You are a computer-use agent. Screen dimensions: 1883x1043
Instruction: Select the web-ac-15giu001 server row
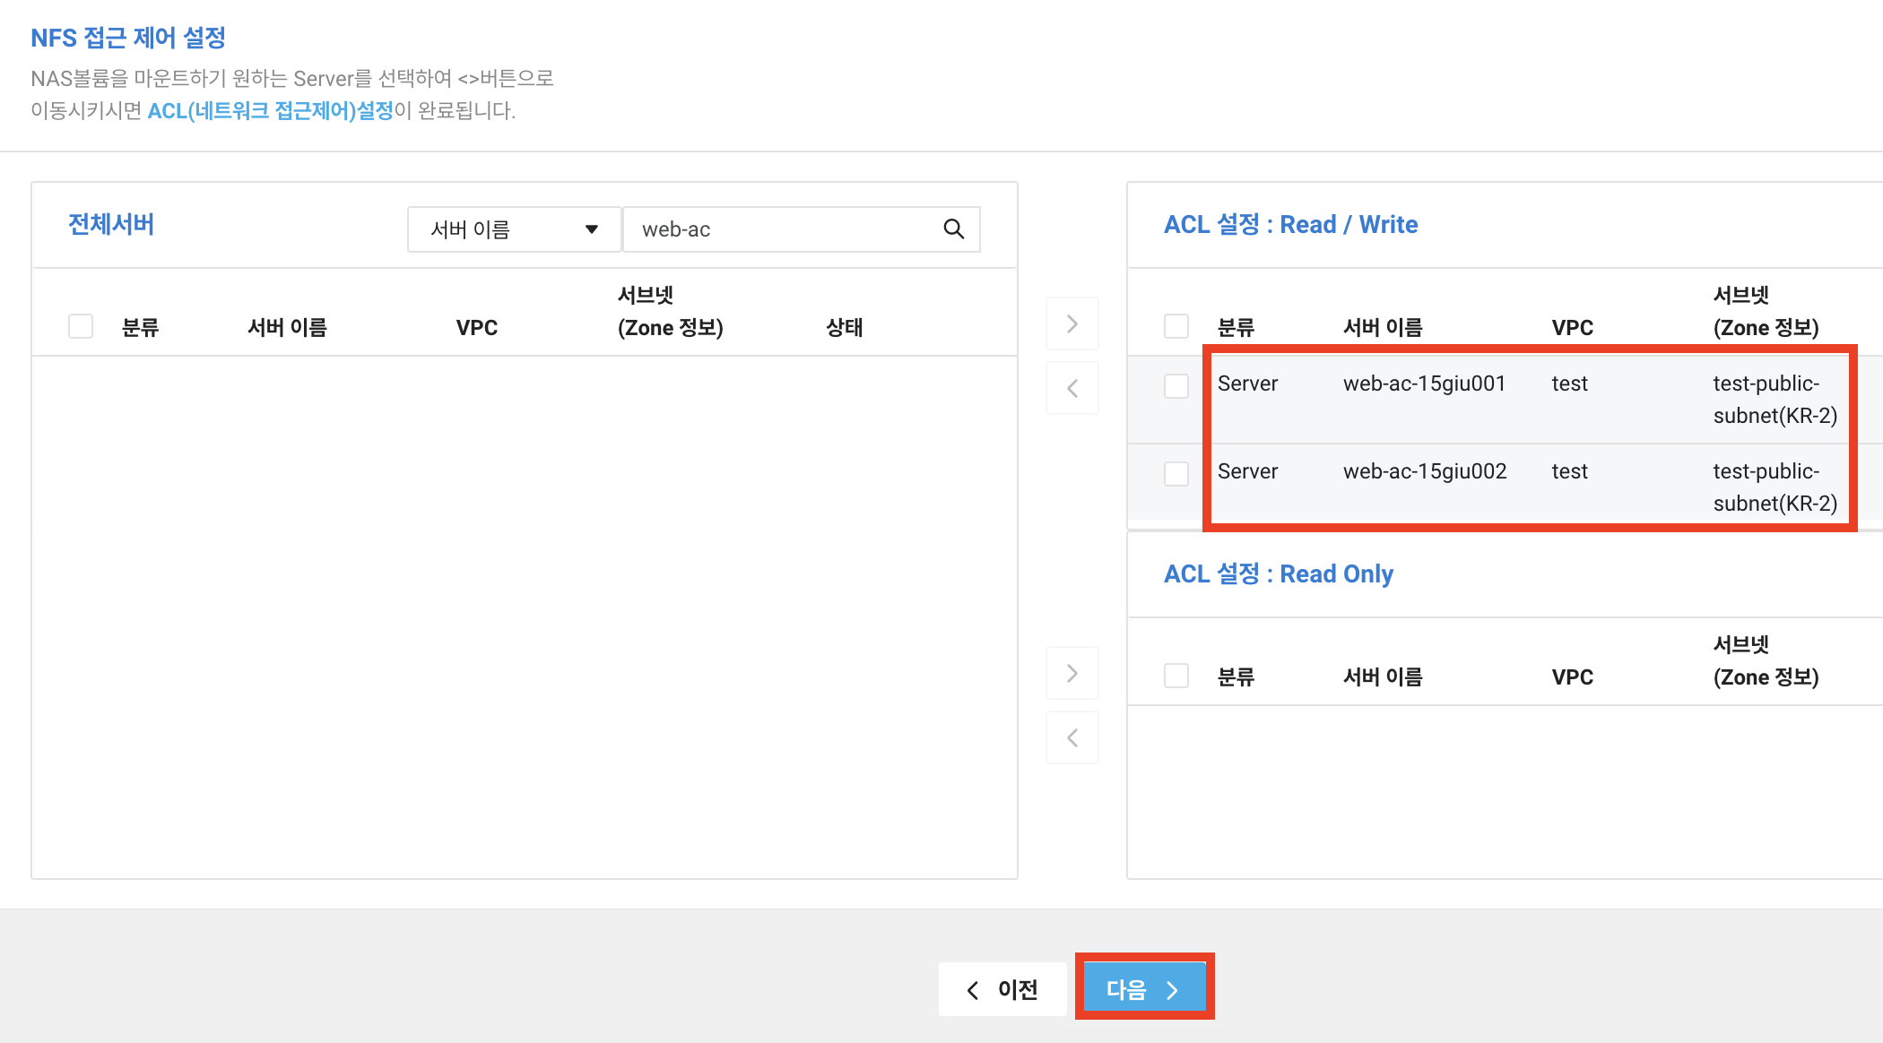(1424, 384)
